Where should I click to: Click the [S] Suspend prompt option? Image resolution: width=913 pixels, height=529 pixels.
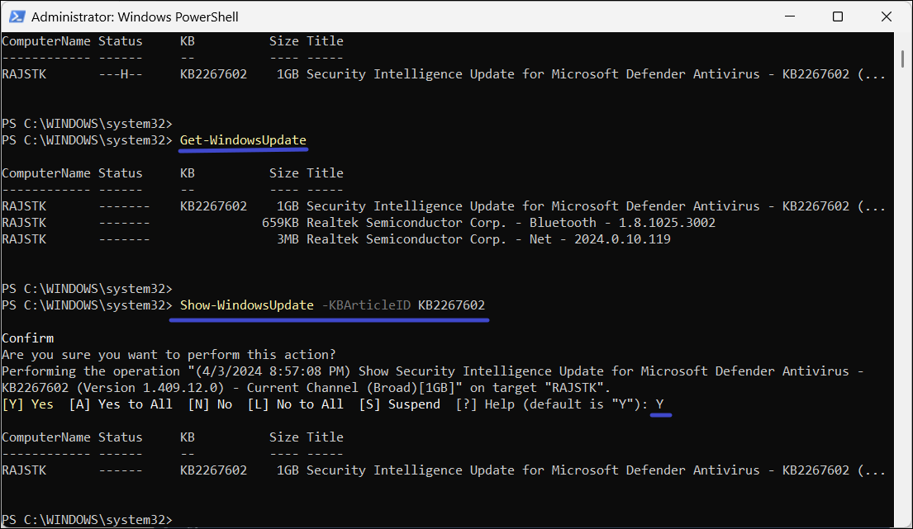point(399,404)
